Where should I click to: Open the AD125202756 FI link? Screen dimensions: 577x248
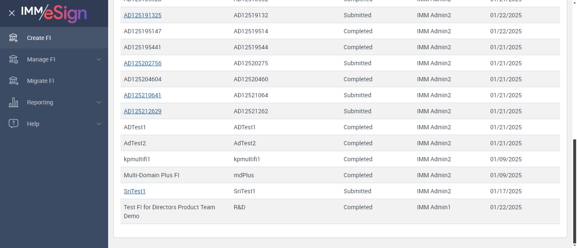[142, 63]
